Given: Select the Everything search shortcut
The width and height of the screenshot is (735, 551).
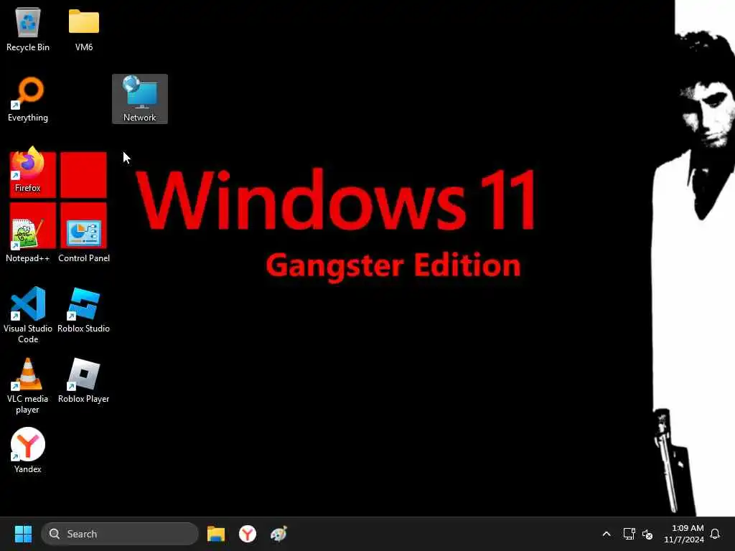Looking at the screenshot, I should pyautogui.click(x=28, y=99).
